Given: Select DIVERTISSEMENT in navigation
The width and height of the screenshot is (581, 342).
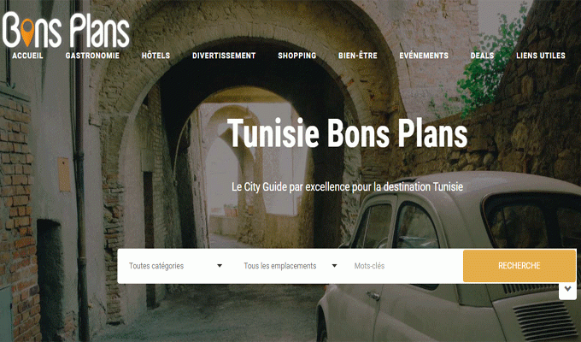Looking at the screenshot, I should pyautogui.click(x=224, y=56).
